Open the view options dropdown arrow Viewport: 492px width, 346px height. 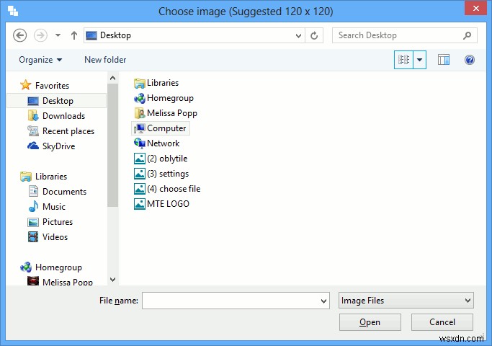tap(419, 59)
